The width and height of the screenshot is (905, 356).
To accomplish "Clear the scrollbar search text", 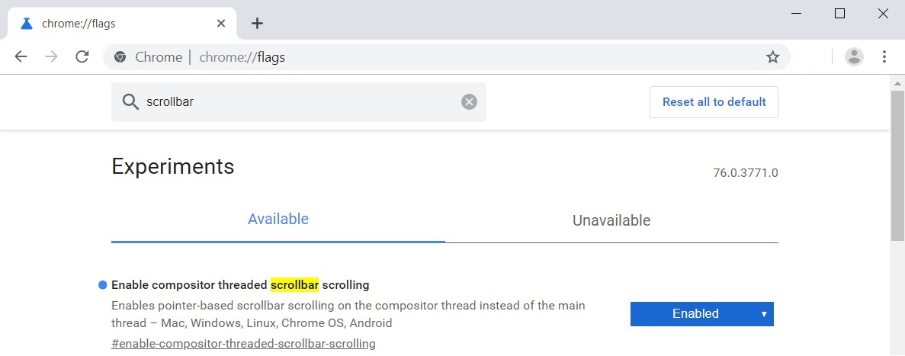I will coord(469,102).
